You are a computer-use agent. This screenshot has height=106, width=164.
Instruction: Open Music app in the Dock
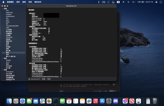point(96,101)
